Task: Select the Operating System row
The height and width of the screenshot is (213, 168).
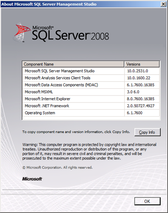Action: pos(91,113)
